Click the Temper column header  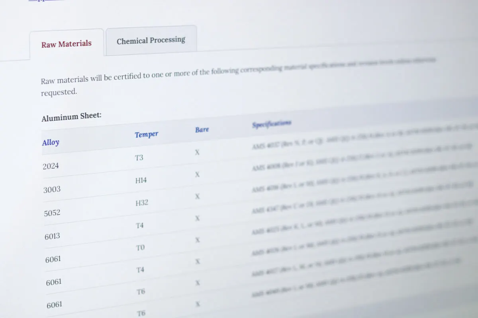pyautogui.click(x=147, y=135)
